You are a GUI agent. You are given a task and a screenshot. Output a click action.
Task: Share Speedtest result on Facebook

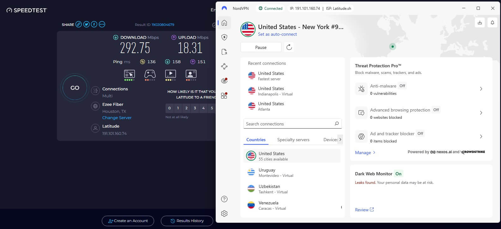point(94,24)
